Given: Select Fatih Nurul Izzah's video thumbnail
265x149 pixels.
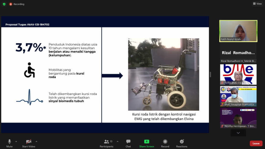Looking at the screenshot, I should coord(238,31).
